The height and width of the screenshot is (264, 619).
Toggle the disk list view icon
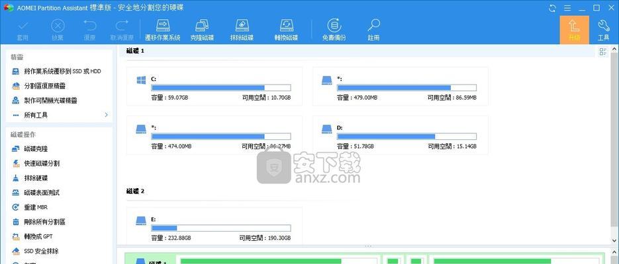603,51
